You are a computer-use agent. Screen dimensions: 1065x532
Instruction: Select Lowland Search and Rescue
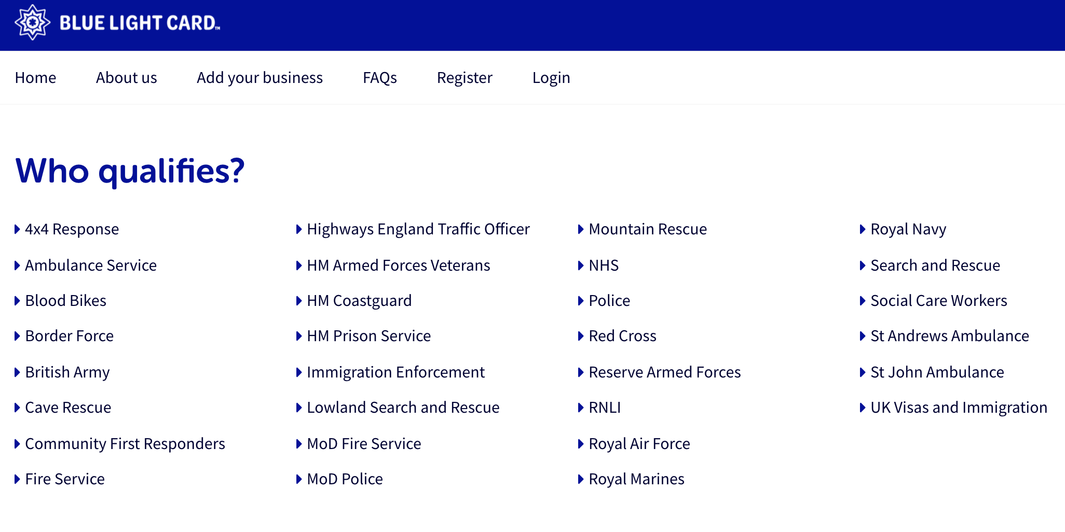[403, 408]
